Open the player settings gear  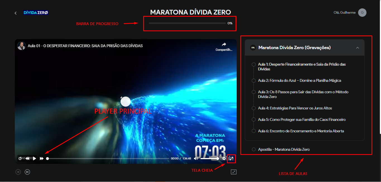224,159
